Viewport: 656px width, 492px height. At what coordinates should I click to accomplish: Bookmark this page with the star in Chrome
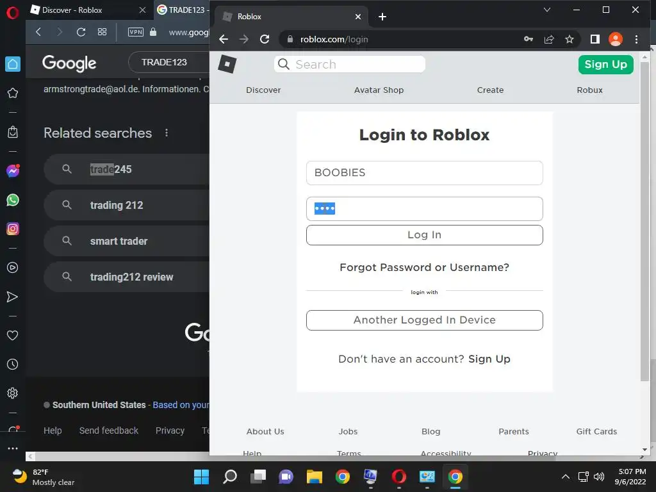(570, 39)
